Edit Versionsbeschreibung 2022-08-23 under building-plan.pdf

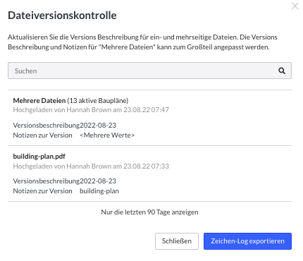(98, 181)
